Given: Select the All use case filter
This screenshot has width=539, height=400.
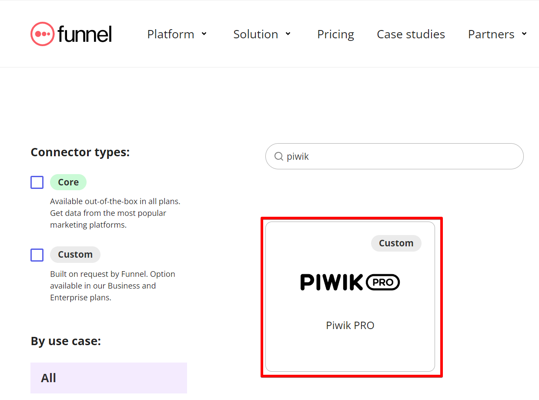Looking at the screenshot, I should pos(108,378).
